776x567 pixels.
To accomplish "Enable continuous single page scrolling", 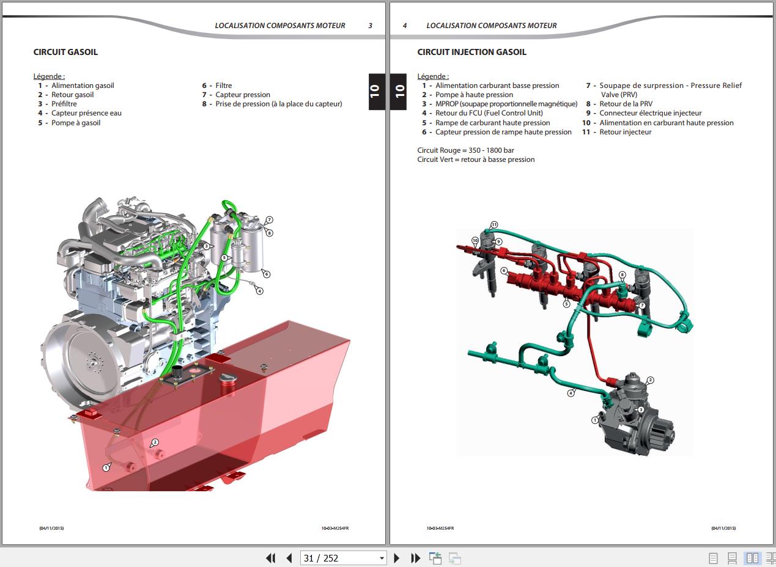I will pyautogui.click(x=732, y=558).
